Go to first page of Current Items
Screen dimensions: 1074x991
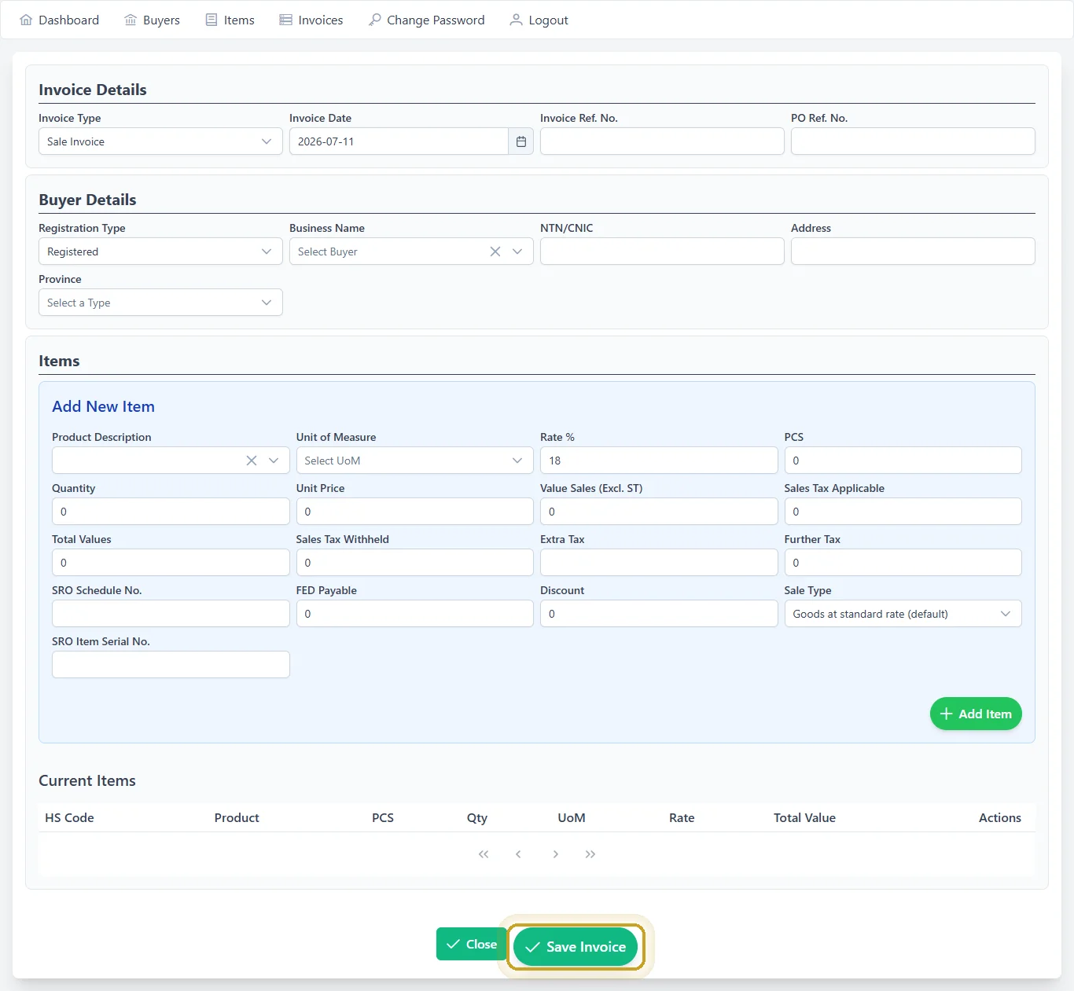click(x=484, y=854)
